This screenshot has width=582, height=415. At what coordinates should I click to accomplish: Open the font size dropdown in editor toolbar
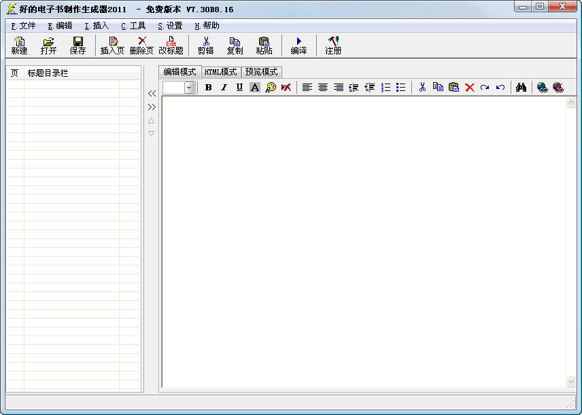tap(189, 88)
